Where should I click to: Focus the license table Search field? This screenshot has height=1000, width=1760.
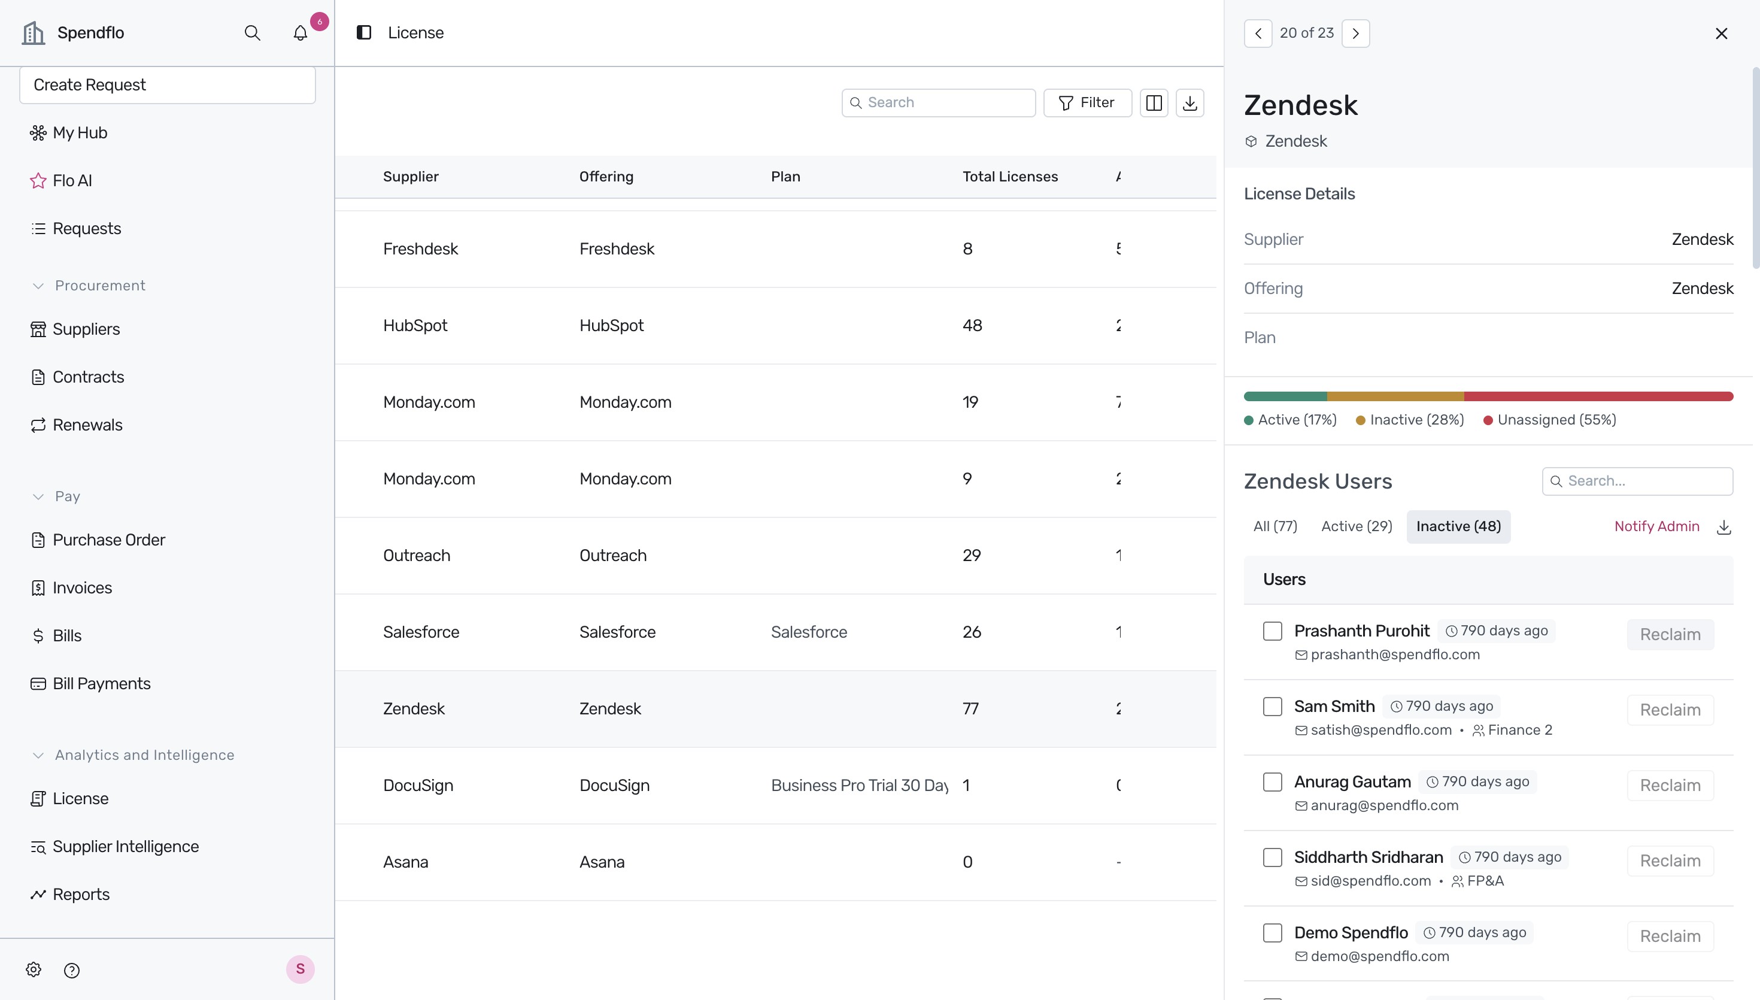[938, 103]
